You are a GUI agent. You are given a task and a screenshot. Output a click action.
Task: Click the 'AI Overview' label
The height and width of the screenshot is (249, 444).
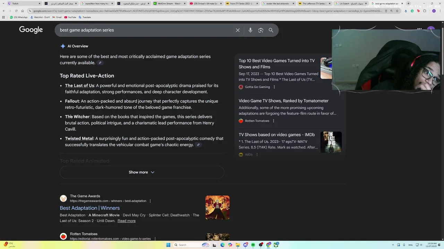(x=78, y=46)
